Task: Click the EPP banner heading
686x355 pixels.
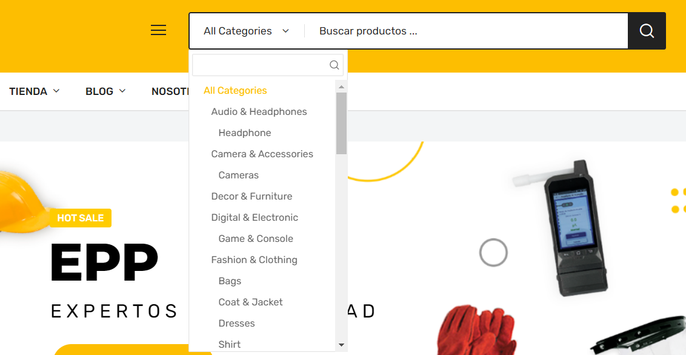Action: pyautogui.click(x=104, y=262)
